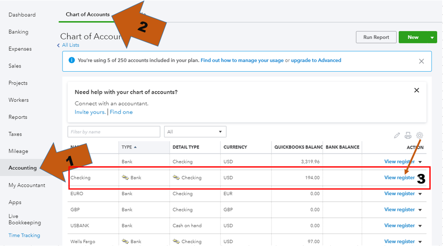
Task: Open Workers in the sidebar
Action: coord(19,100)
